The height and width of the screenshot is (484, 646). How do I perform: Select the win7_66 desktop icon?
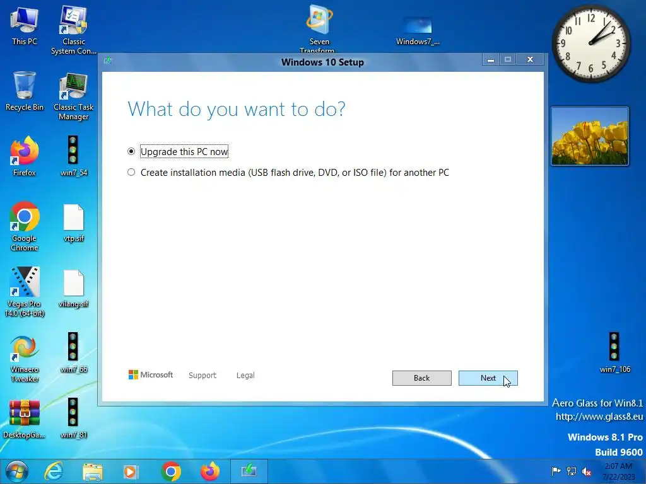(74, 353)
